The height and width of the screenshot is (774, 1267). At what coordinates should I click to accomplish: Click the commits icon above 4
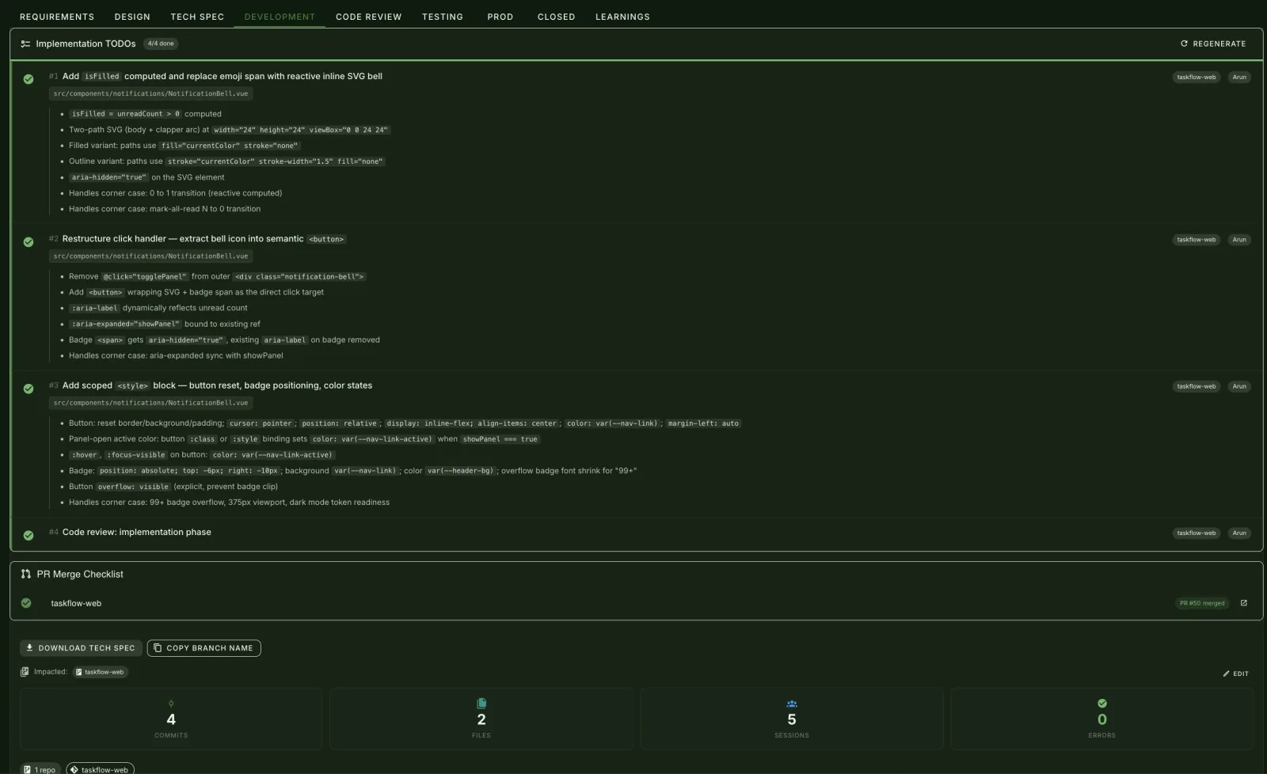tap(171, 704)
